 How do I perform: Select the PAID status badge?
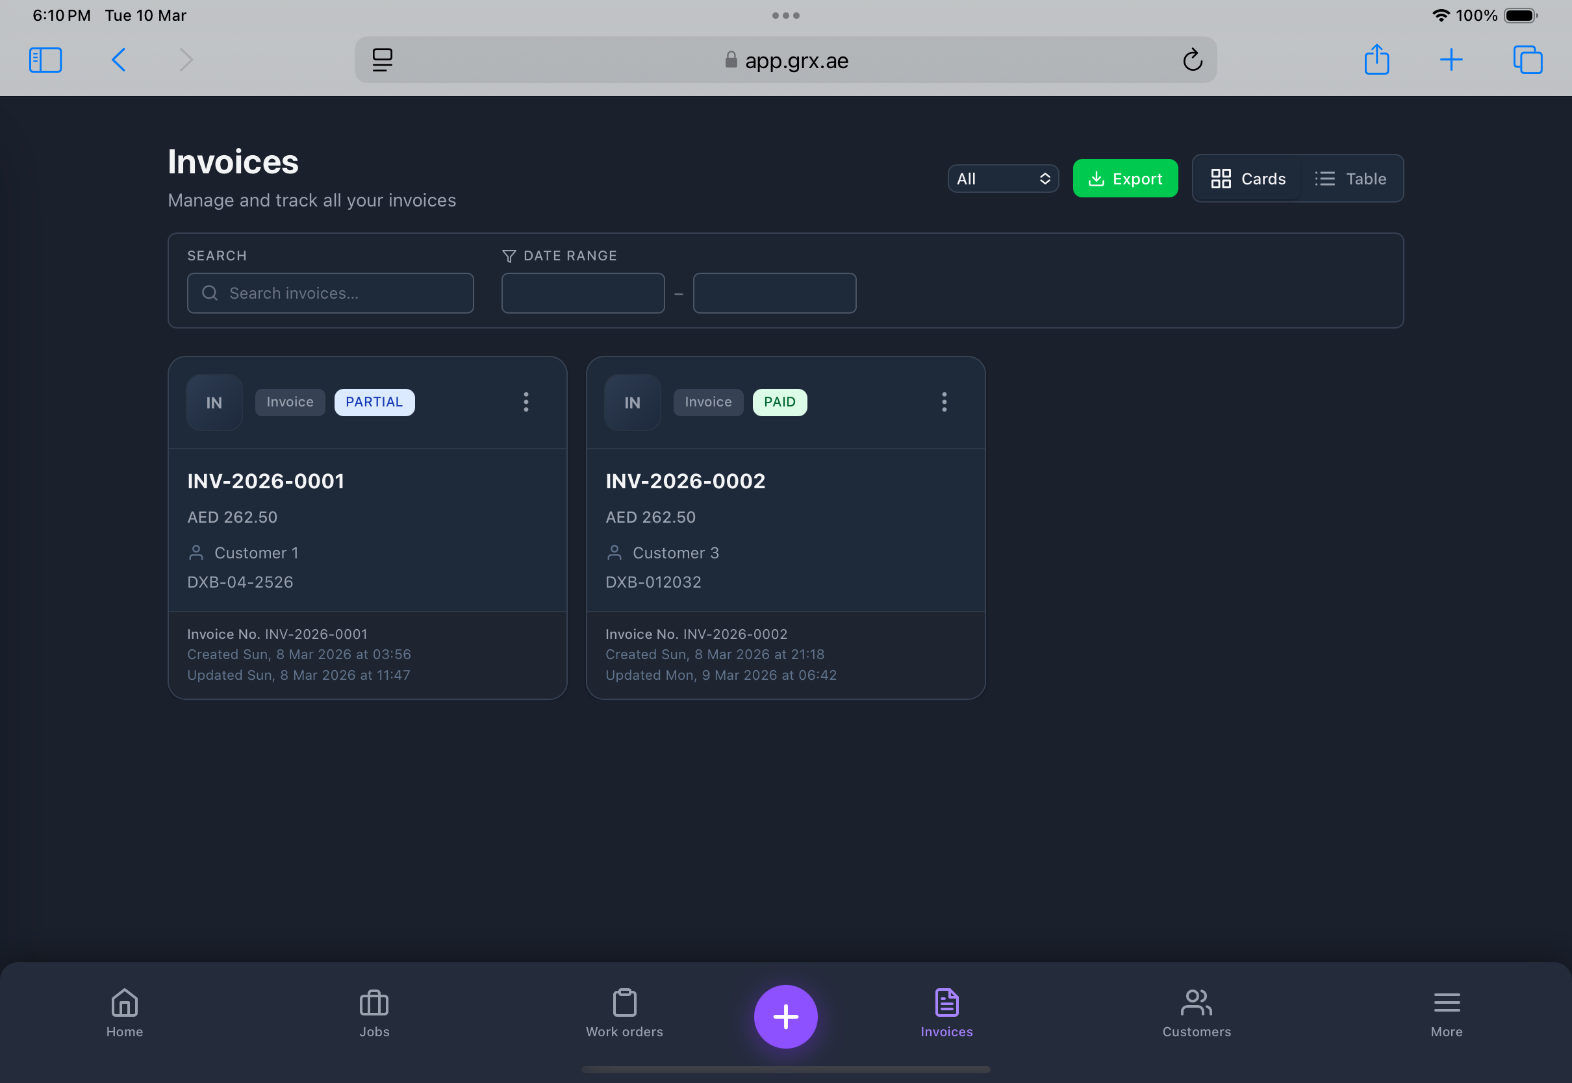(x=780, y=402)
